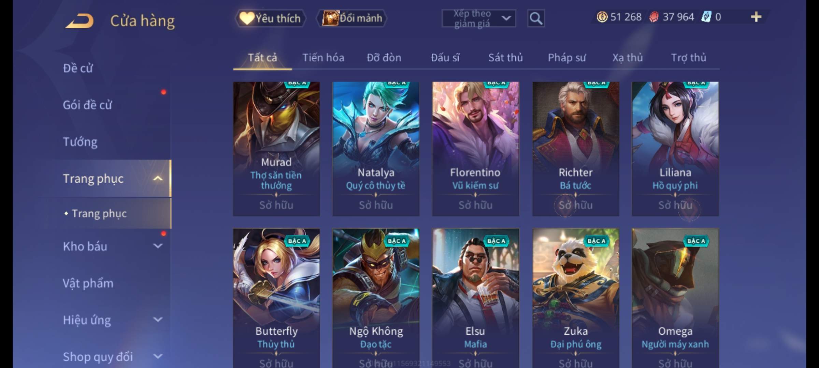
Task: Go to Gói đề cử menu
Action: point(87,105)
